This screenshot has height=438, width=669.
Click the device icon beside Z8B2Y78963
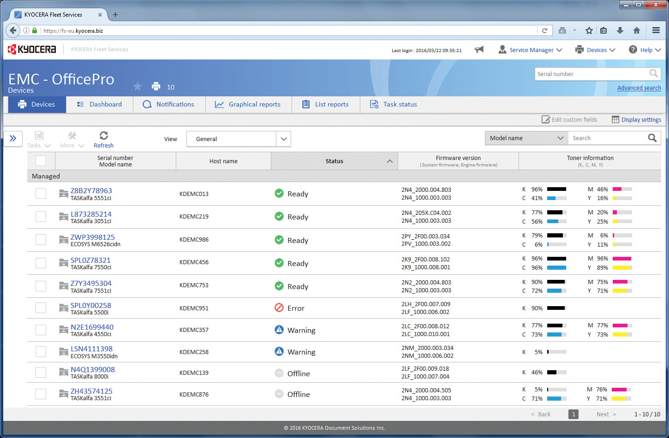pos(64,194)
